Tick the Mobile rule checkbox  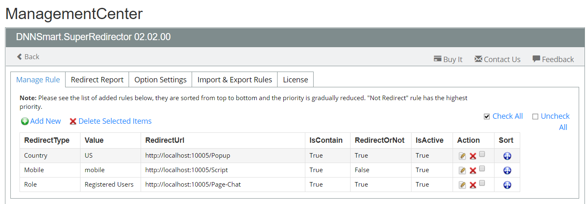(482, 169)
